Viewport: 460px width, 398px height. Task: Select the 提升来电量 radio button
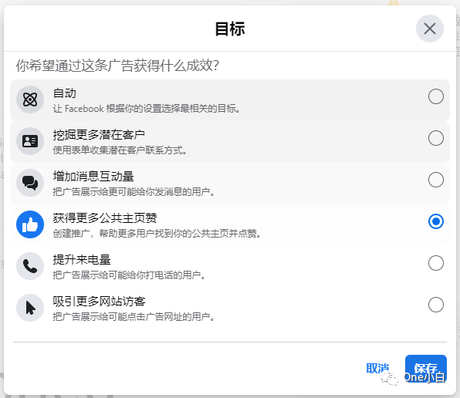click(435, 263)
